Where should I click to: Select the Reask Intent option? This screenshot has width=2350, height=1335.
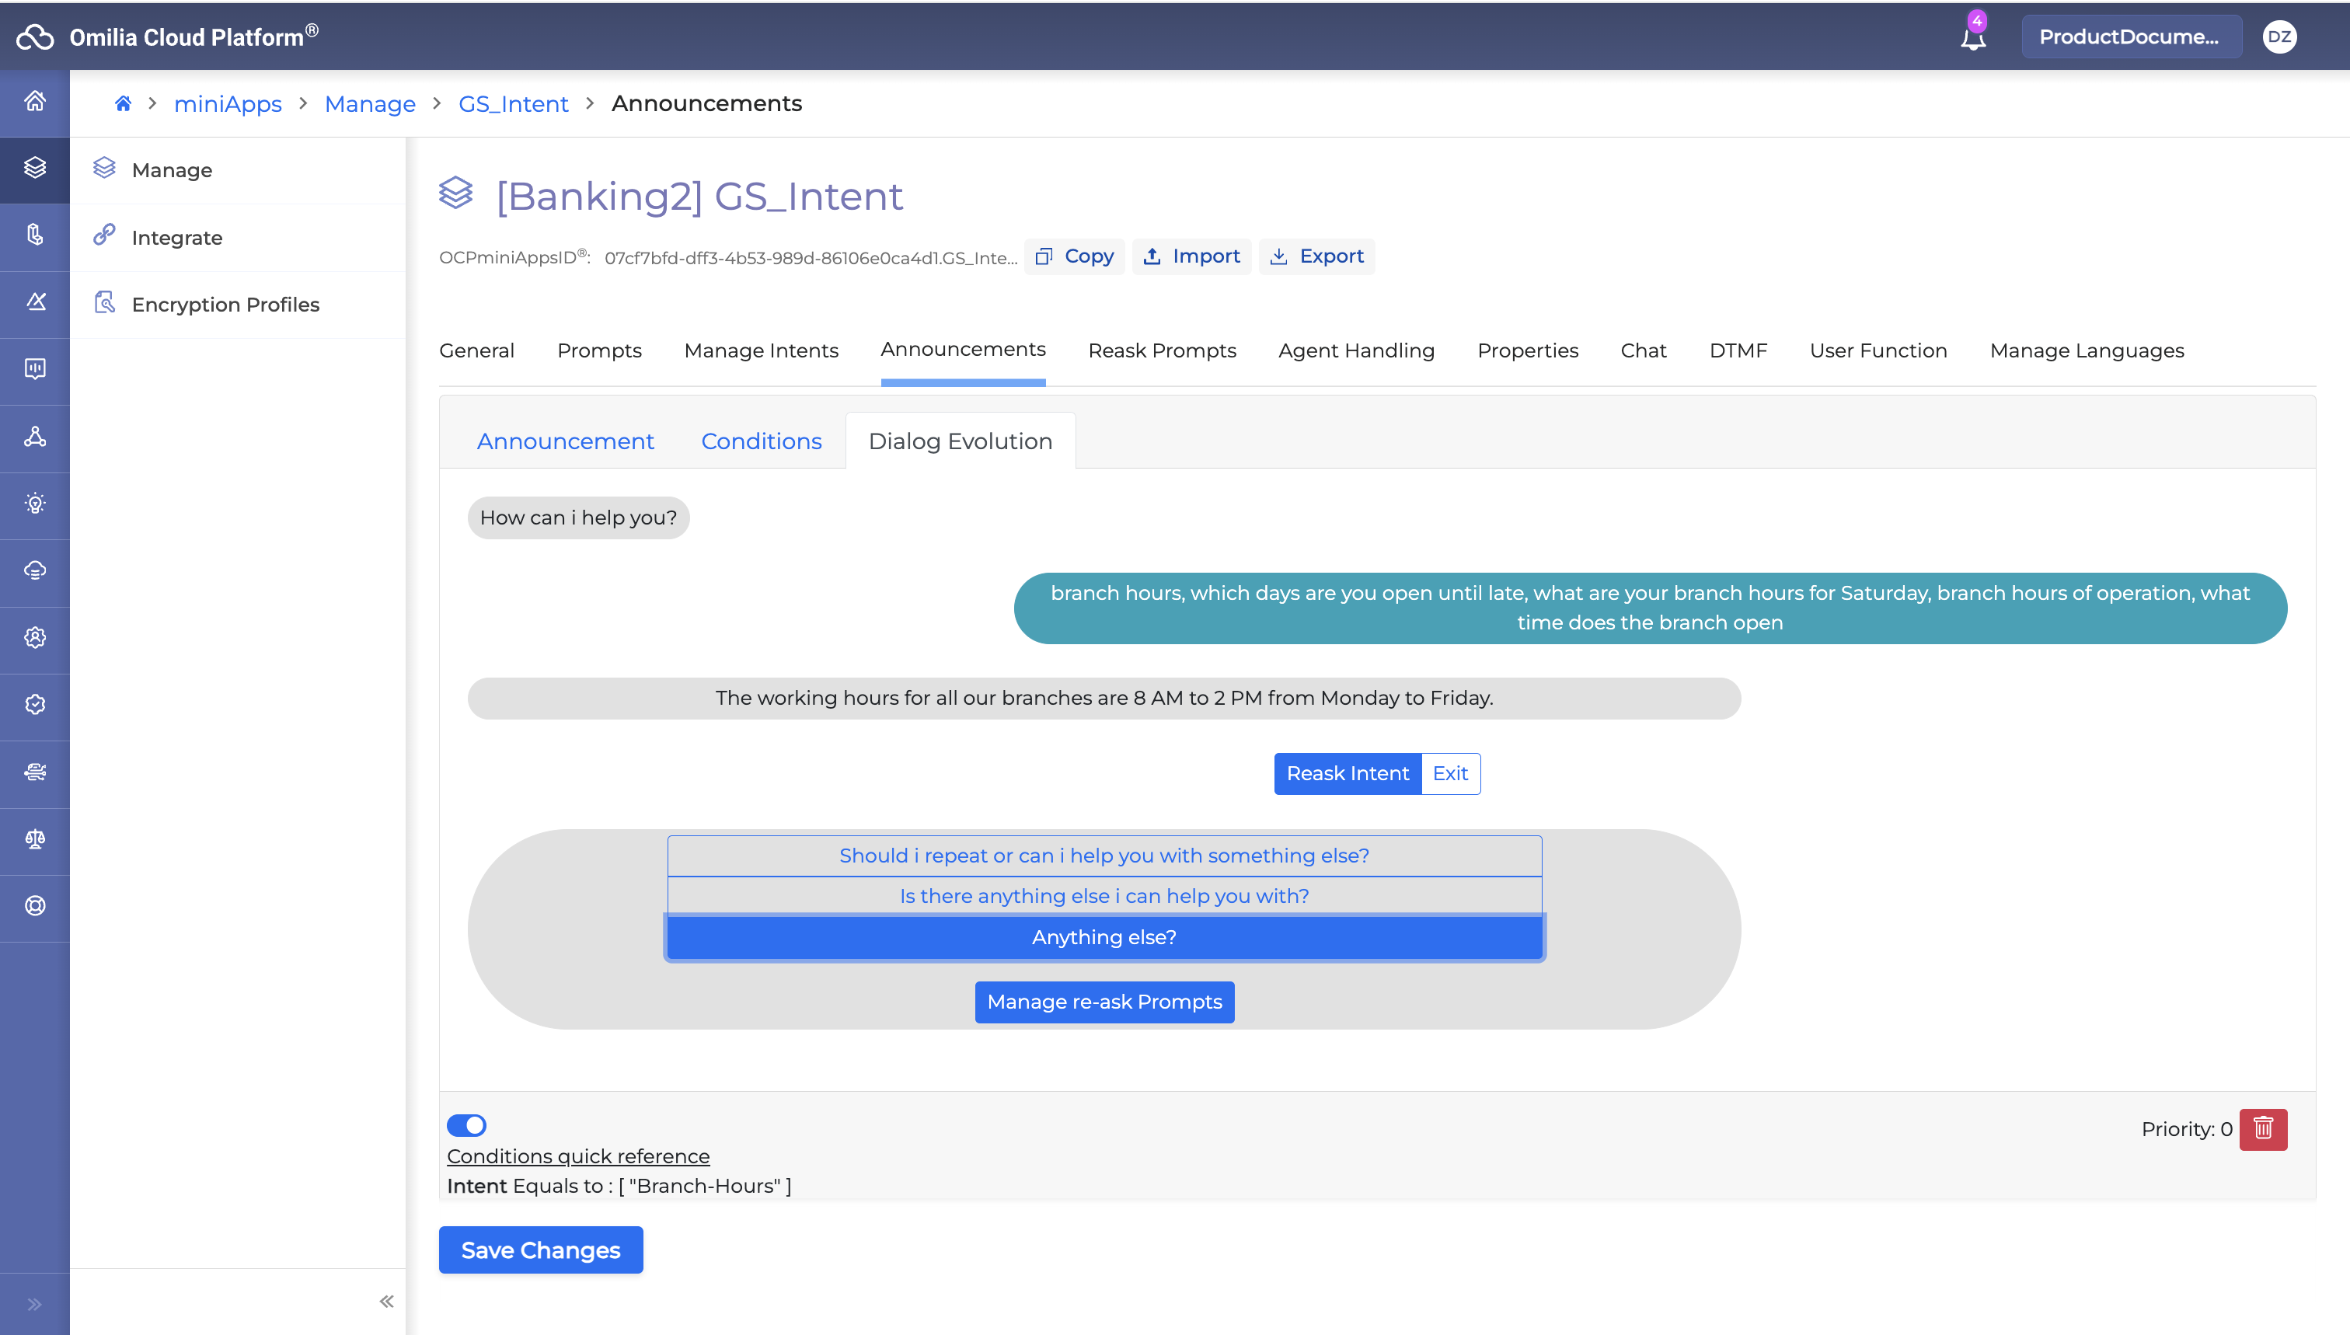(x=1347, y=773)
